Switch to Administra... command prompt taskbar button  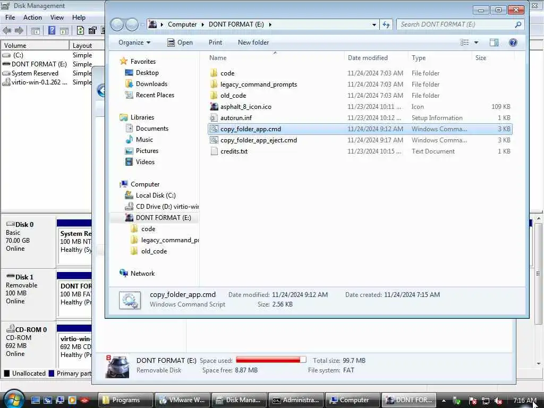(x=296, y=400)
